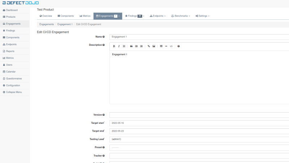Click inside the Description text area
The image size is (289, 163).
click(x=199, y=77)
